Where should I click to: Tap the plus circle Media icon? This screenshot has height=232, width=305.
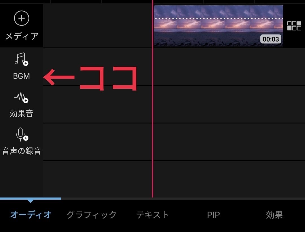21,18
